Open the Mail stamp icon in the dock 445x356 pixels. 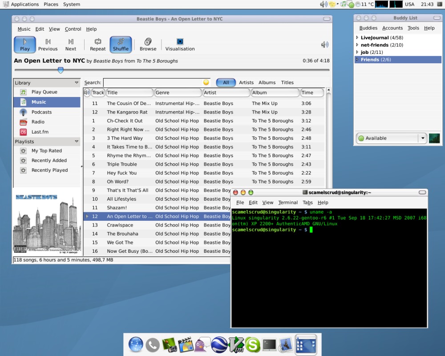tap(286, 344)
